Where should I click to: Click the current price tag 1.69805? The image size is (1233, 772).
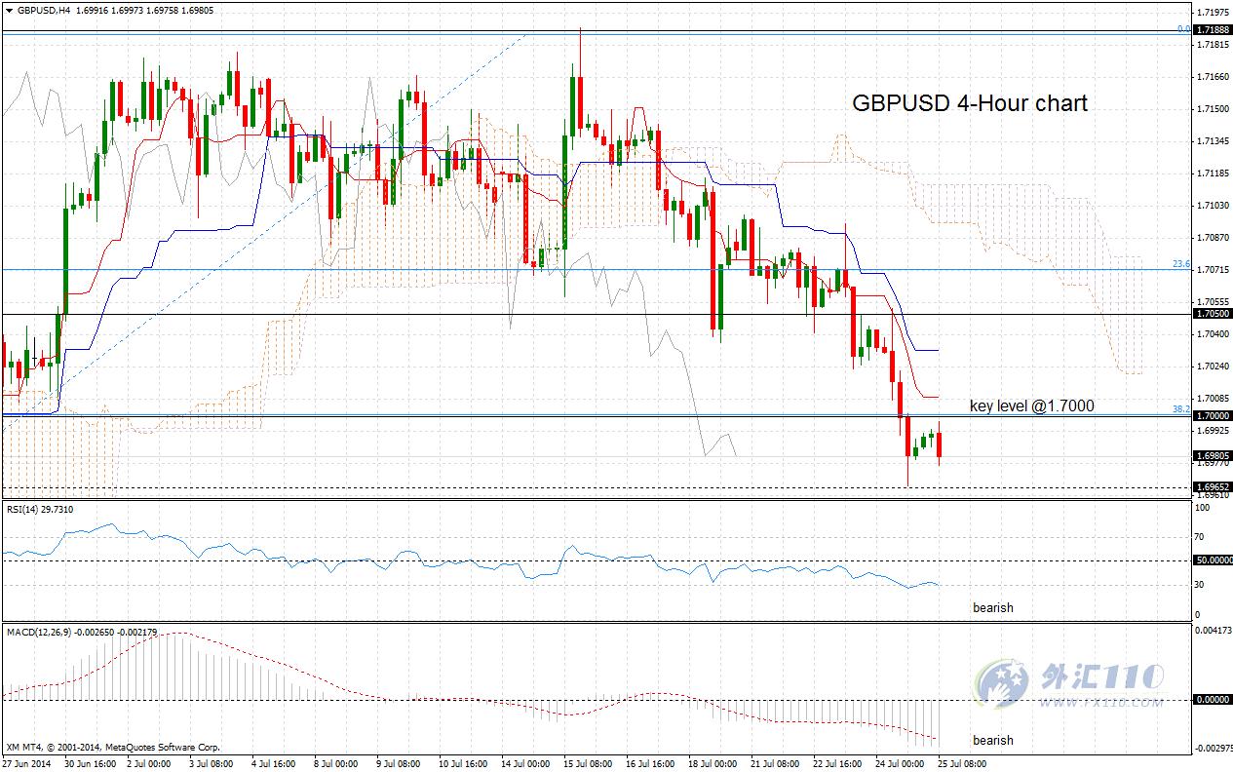(1212, 455)
